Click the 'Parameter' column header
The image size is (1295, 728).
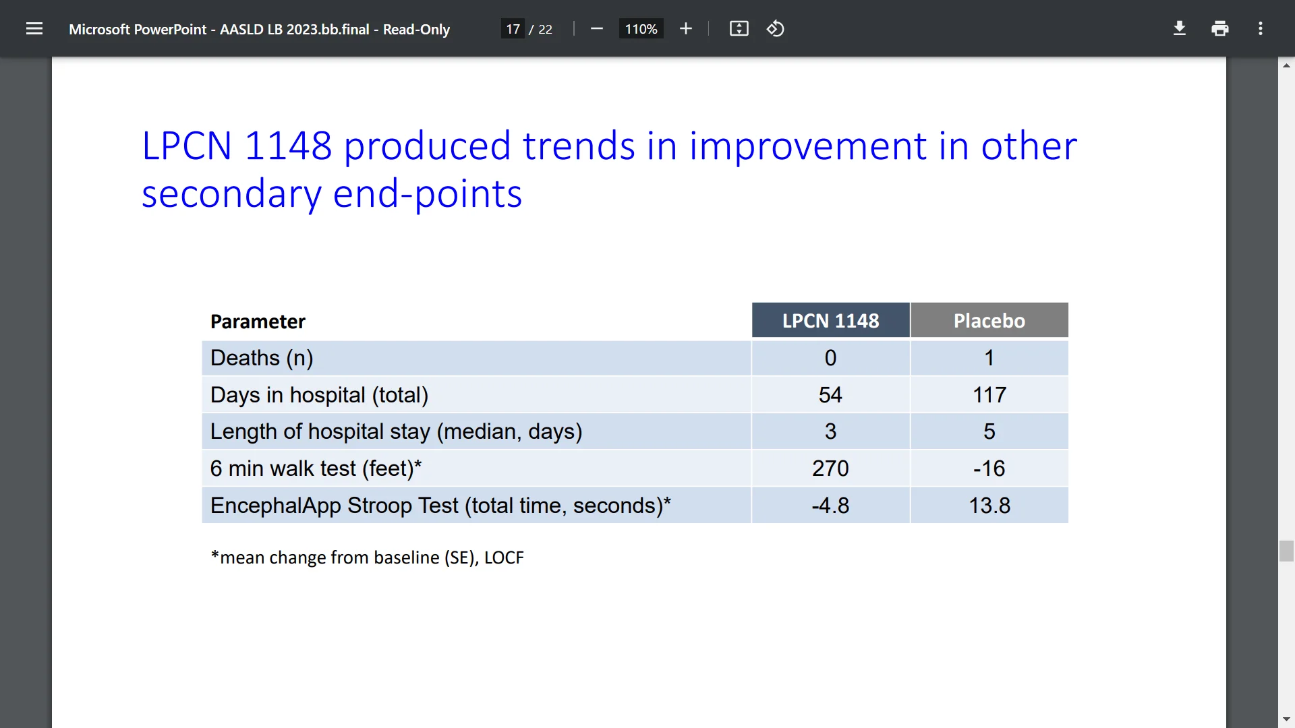[x=258, y=322]
